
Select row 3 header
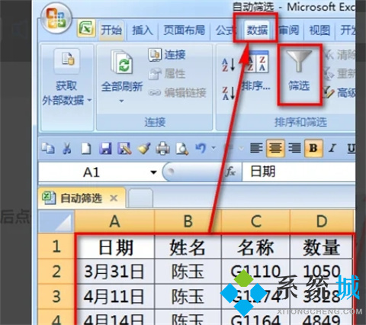(56, 297)
